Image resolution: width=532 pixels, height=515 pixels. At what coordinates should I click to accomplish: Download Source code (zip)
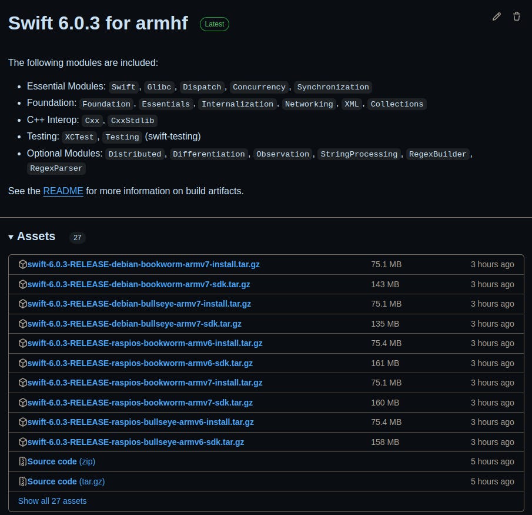(61, 461)
